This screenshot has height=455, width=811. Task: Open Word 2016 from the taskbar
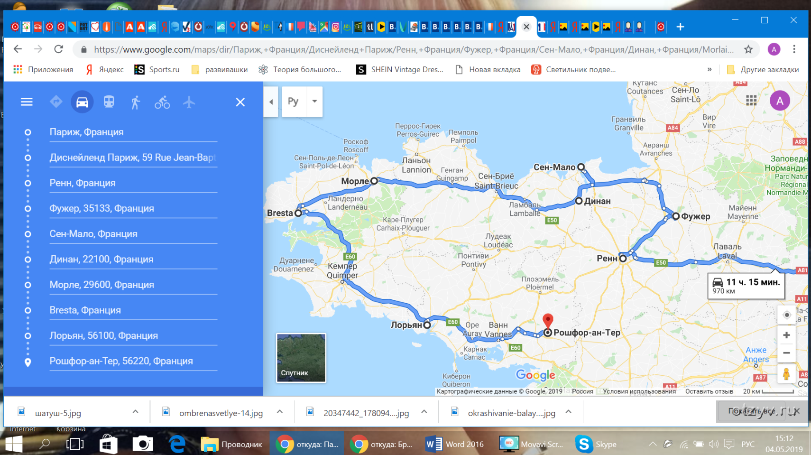click(x=455, y=444)
